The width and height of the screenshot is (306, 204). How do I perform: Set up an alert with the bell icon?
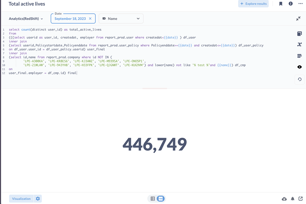[293, 199]
